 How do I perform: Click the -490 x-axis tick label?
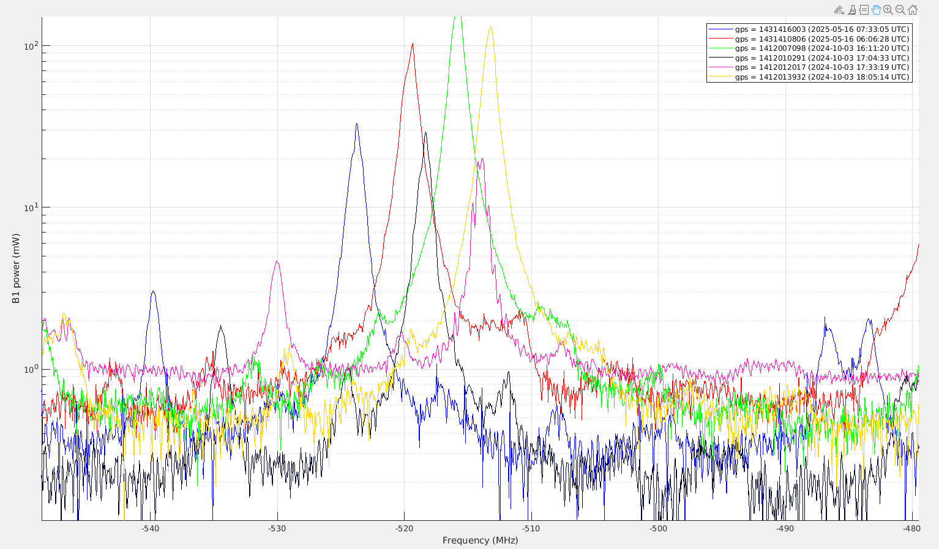(x=785, y=528)
